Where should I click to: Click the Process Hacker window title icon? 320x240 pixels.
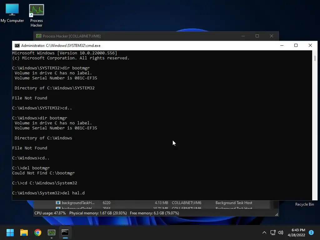(38, 36)
